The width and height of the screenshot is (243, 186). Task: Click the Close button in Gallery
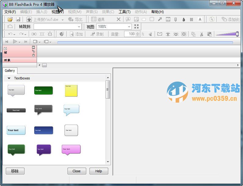tap(77, 171)
